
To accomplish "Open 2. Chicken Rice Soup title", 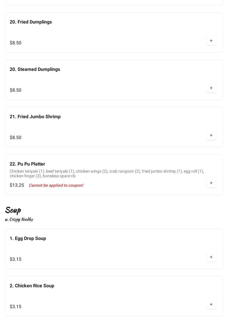I will click(32, 286).
